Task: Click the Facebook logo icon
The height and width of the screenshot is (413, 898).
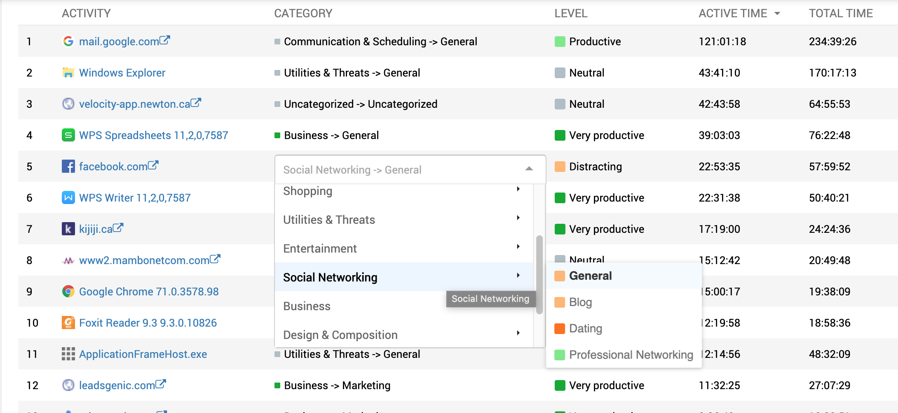Action: (68, 167)
